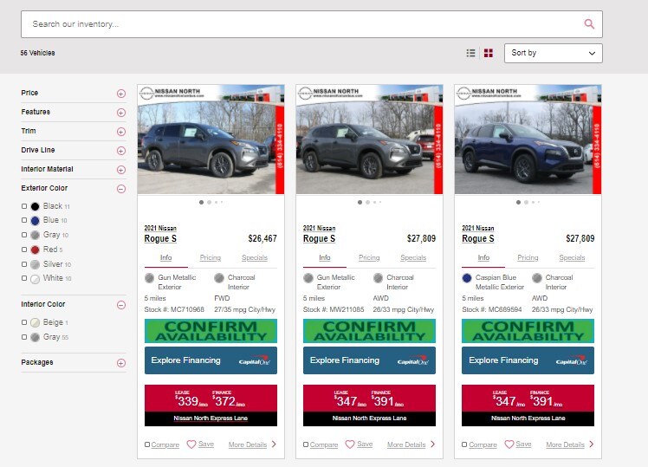Select Info tab on $26,467 Rogue S
The width and height of the screenshot is (648, 467).
165,257
